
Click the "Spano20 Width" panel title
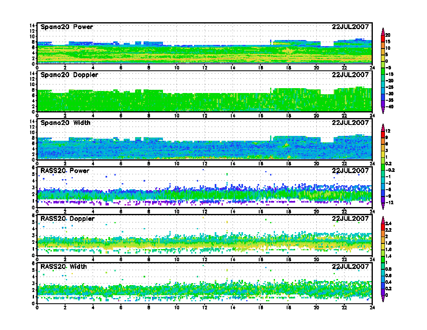point(66,123)
